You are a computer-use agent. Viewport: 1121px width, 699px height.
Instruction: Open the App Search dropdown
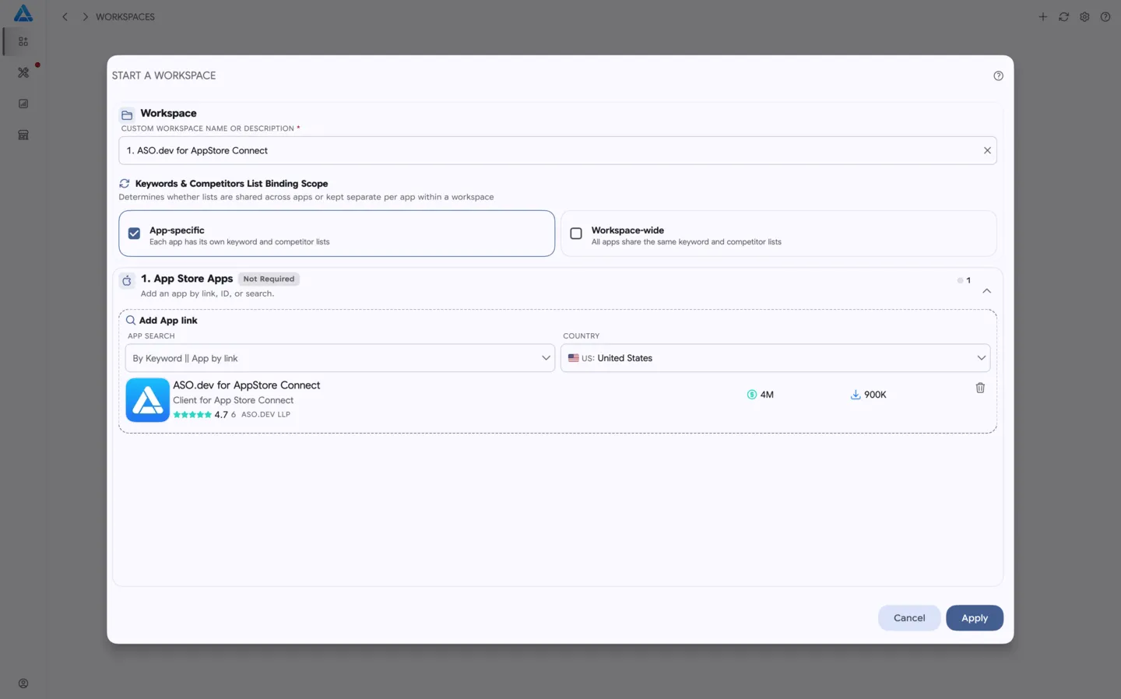(340, 358)
